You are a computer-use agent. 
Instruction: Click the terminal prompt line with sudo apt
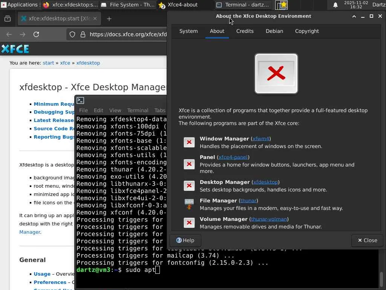click(x=118, y=270)
